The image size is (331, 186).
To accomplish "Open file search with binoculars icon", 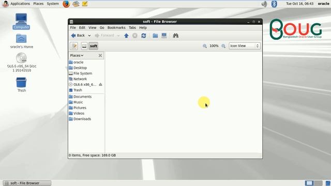I will point(175,36).
